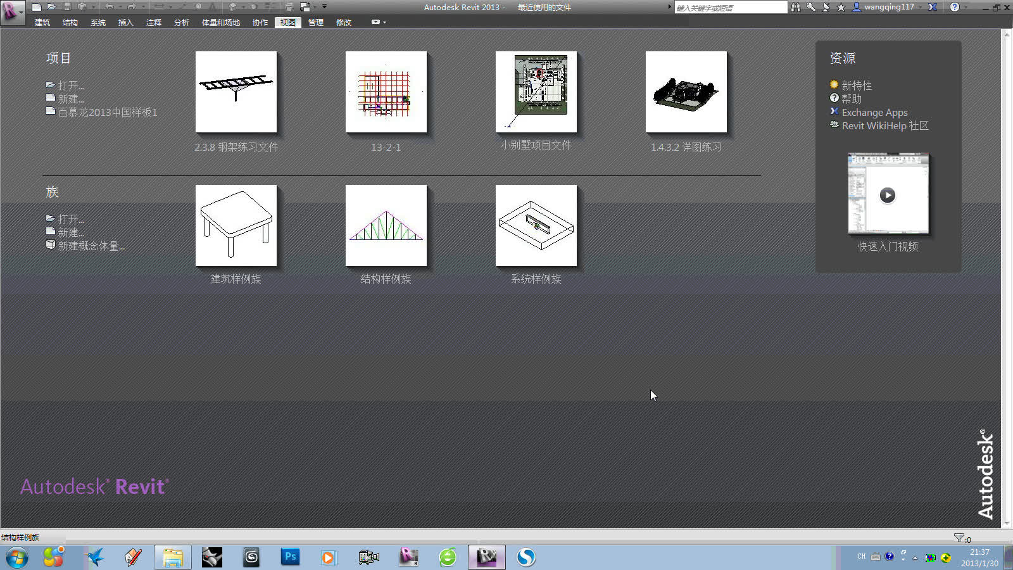Click the Redo arrow icon
The width and height of the screenshot is (1013, 570).
click(x=132, y=7)
